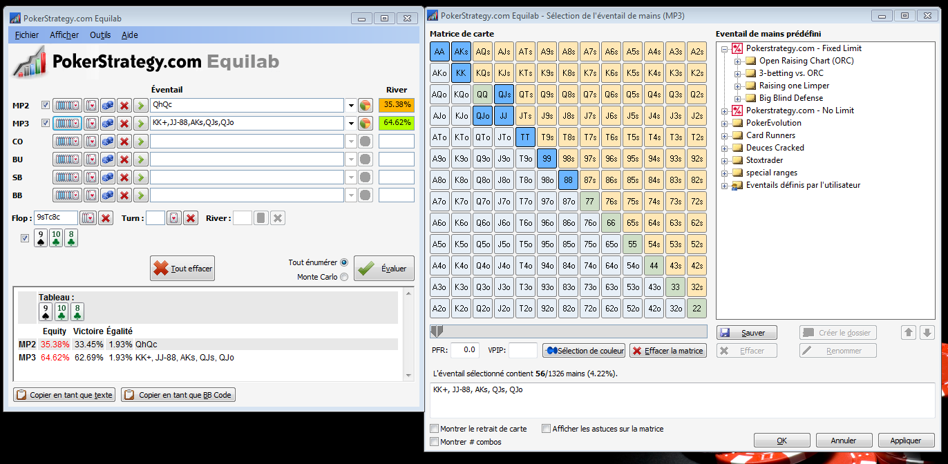Open the turn card picker icon
Image resolution: width=948 pixels, height=464 pixels.
point(174,218)
